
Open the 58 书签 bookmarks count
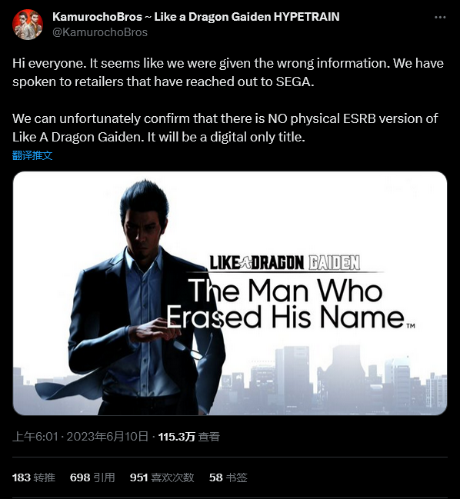pos(228,477)
